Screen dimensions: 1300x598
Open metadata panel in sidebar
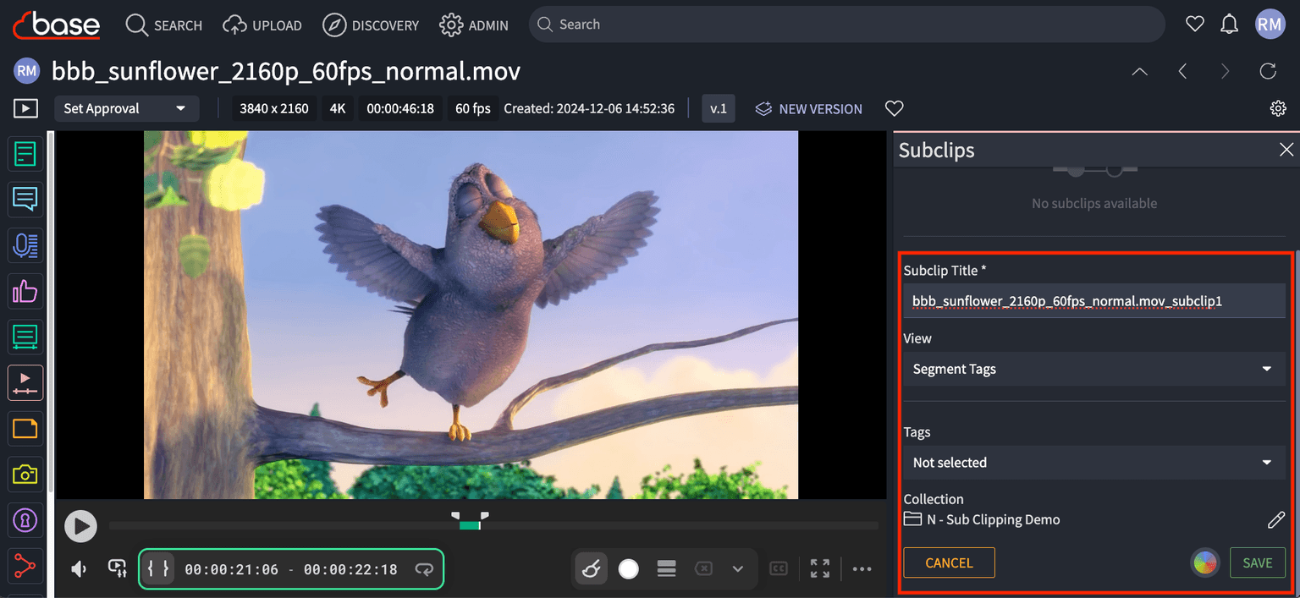(x=25, y=154)
